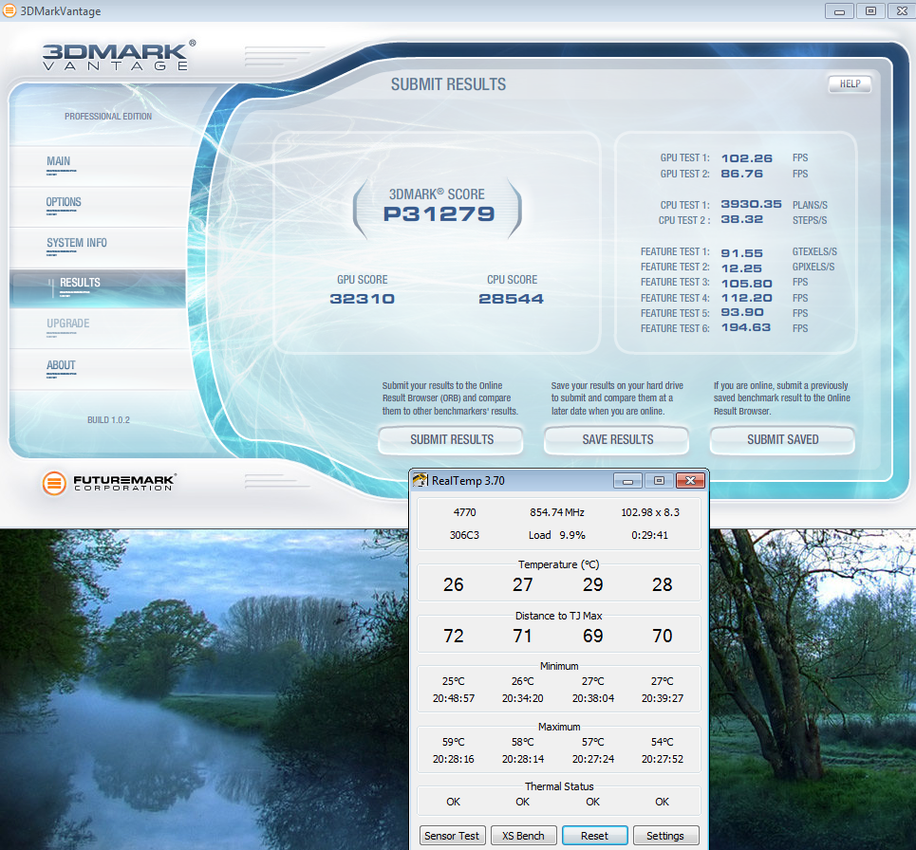Click the 854.74 MHz frequency in RealTemp

click(557, 512)
